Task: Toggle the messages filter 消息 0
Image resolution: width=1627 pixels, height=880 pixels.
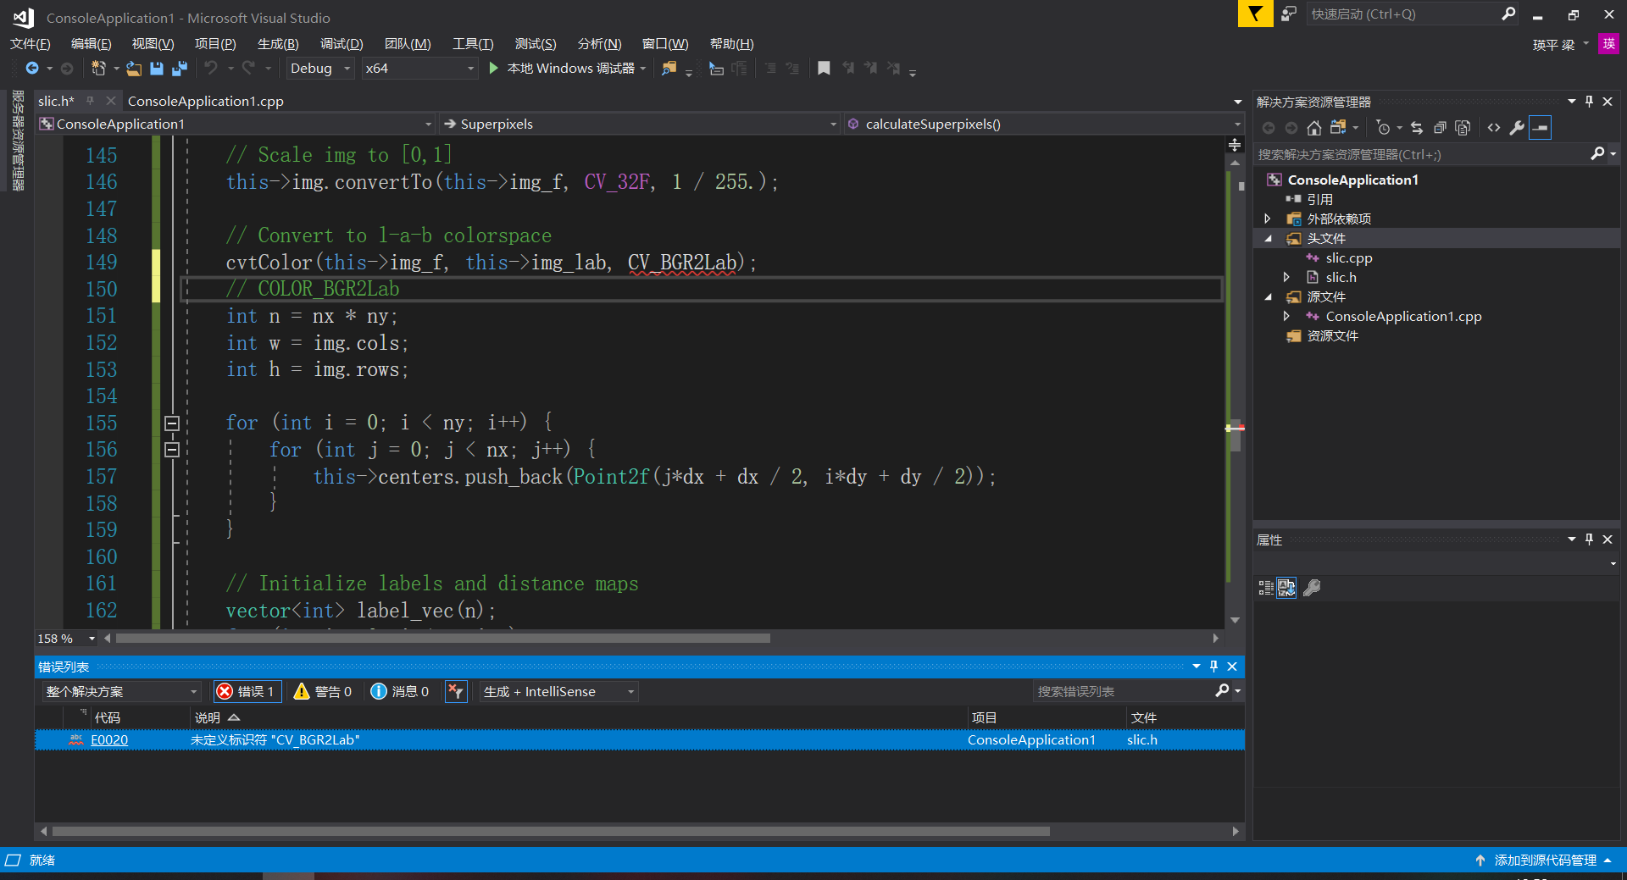Action: click(x=400, y=692)
